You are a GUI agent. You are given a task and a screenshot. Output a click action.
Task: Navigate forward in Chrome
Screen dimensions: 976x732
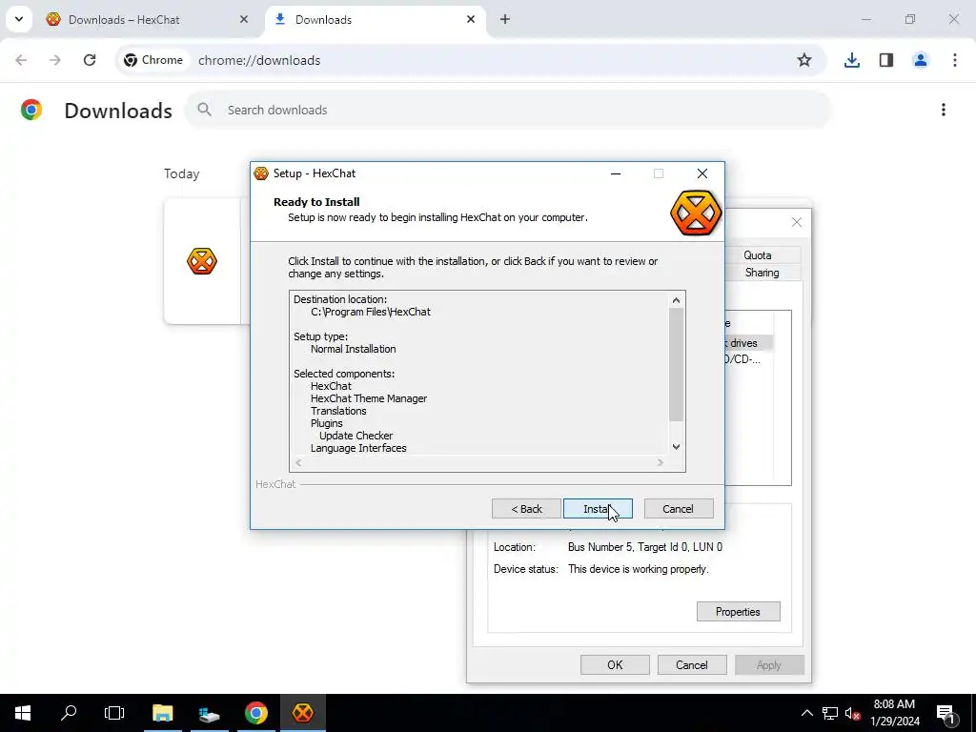point(55,60)
